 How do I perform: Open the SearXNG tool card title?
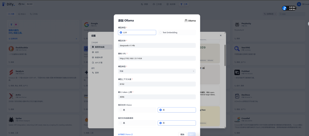point(246,48)
